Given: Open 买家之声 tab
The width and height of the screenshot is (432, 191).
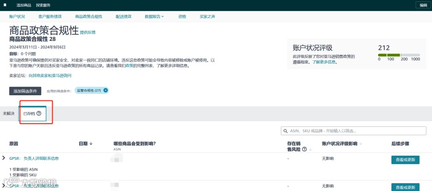Looking at the screenshot, I should (x=208, y=17).
